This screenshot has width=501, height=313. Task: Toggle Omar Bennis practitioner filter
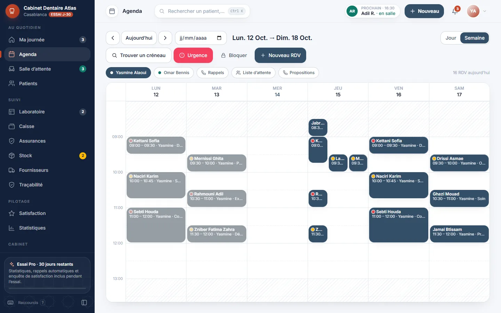174,73
